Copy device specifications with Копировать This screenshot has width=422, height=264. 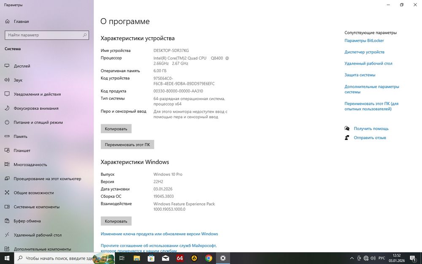116,129
